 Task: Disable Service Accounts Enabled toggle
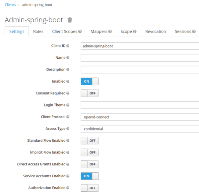coord(90,176)
